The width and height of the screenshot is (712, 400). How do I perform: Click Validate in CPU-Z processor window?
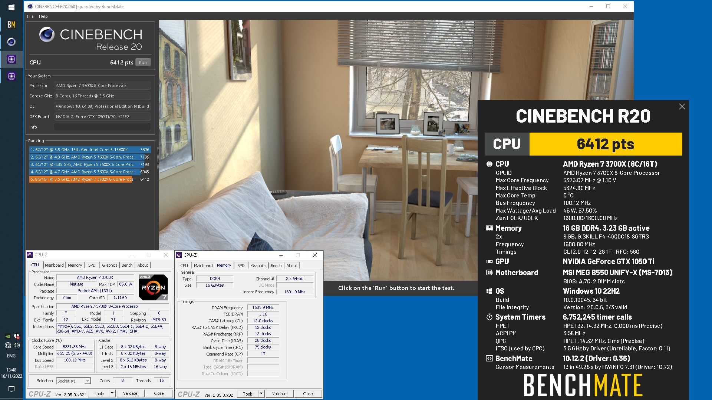click(x=130, y=393)
